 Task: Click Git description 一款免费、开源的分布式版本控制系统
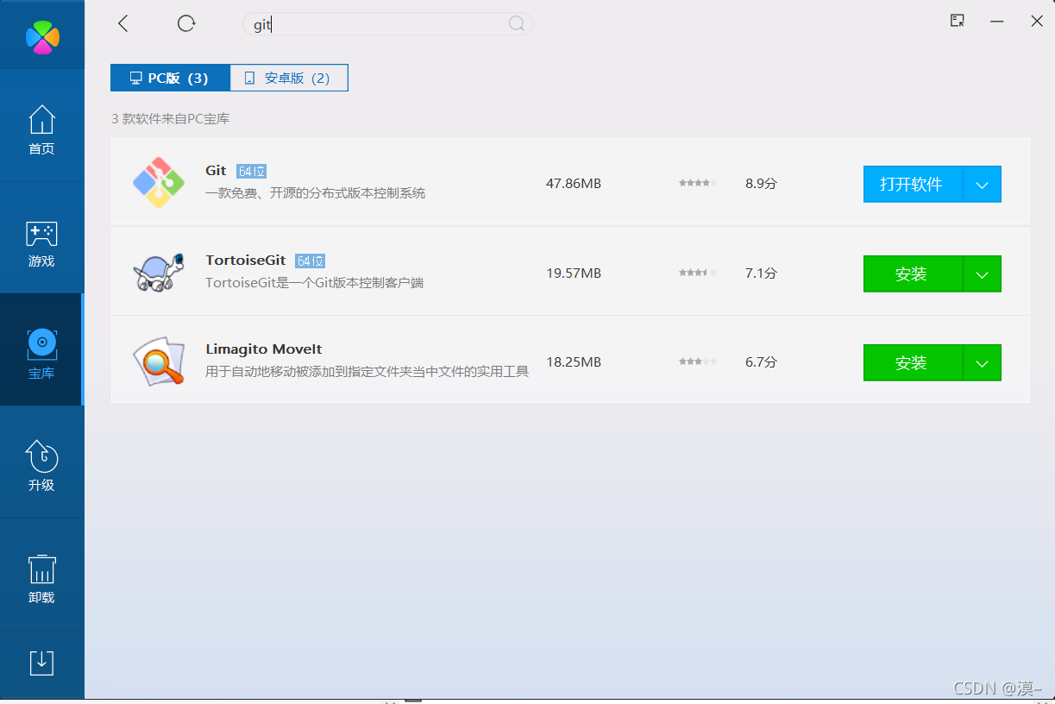(x=316, y=193)
